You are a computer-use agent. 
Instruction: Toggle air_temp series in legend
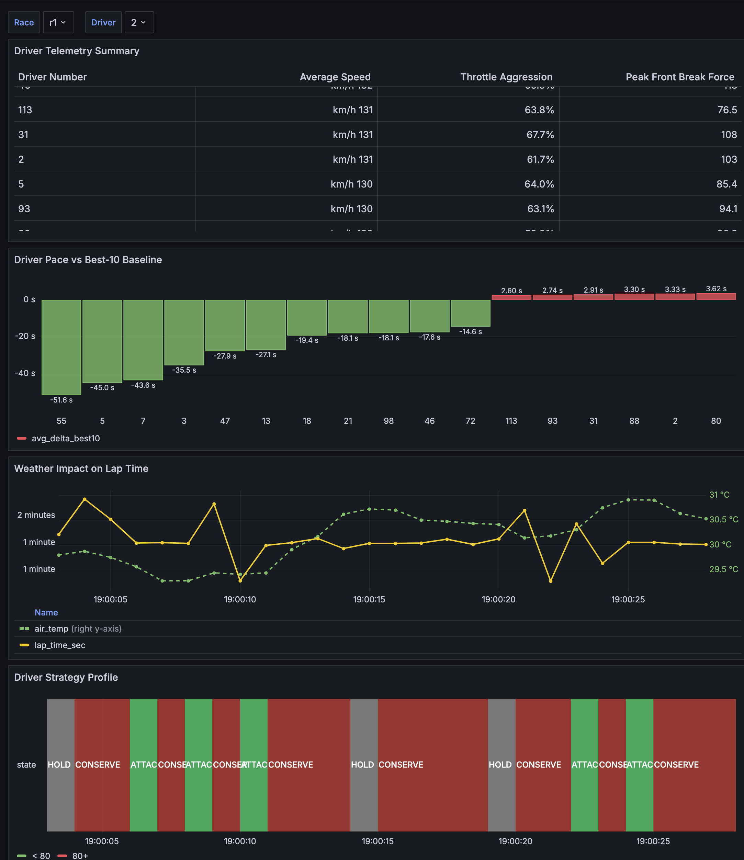tap(52, 629)
